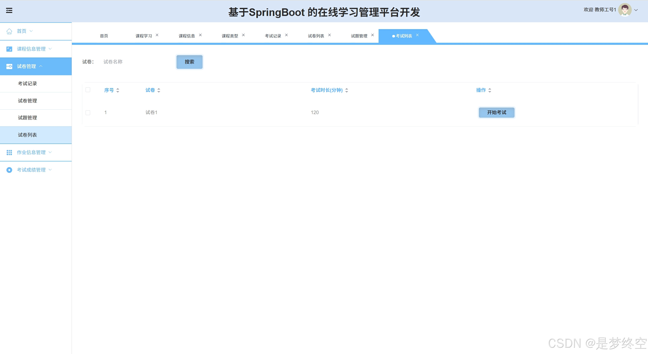Close the 课程学习 tab
648x354 pixels.
[157, 35]
